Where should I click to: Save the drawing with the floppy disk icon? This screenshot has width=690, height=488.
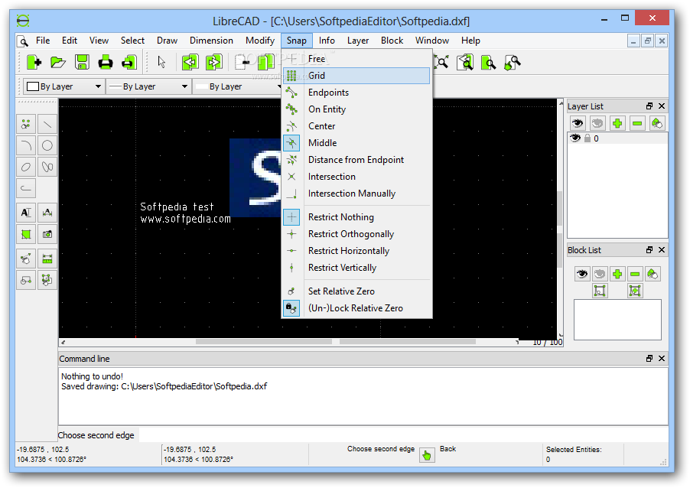(x=82, y=62)
